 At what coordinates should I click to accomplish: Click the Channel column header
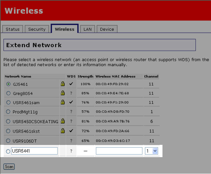(x=151, y=76)
